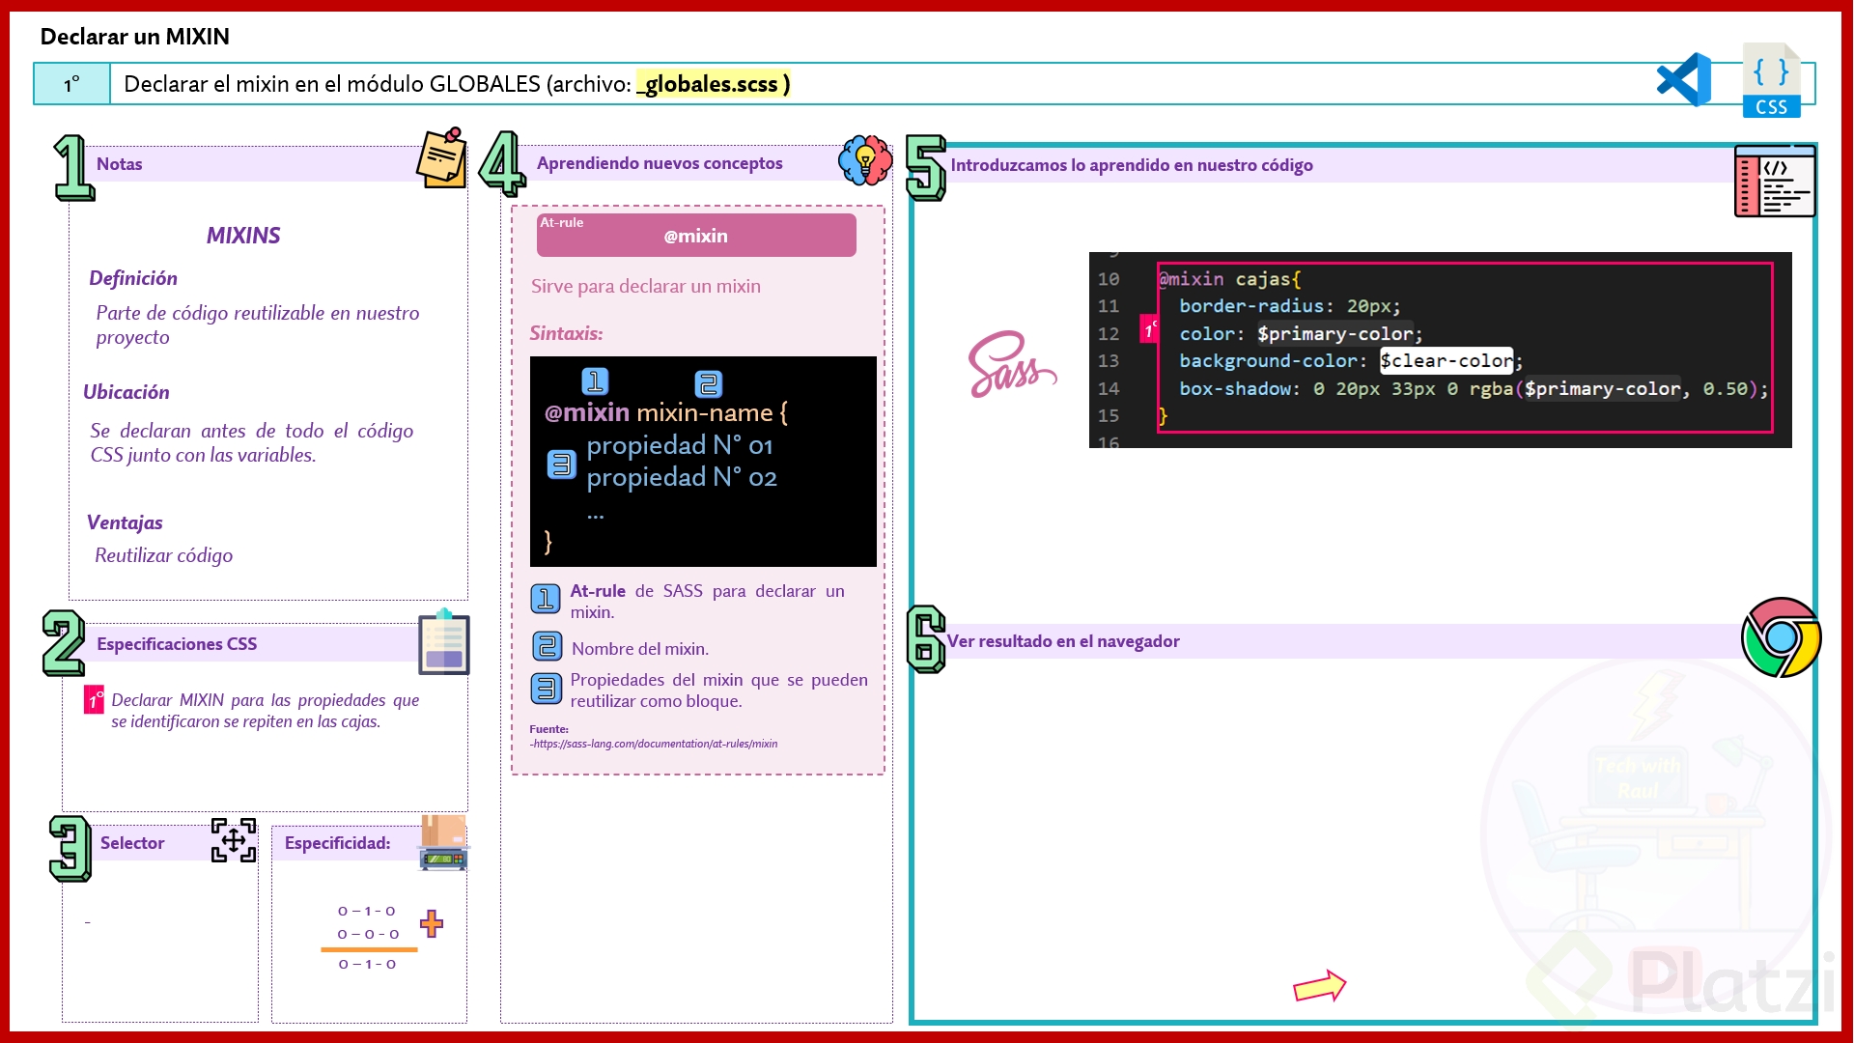Select the CSS file icon

(1772, 79)
